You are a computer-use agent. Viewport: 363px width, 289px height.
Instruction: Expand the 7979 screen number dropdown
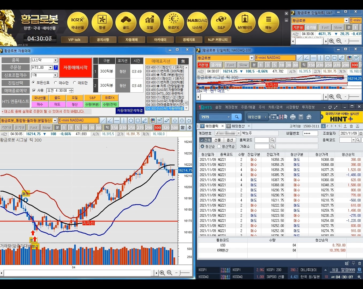click(228, 117)
